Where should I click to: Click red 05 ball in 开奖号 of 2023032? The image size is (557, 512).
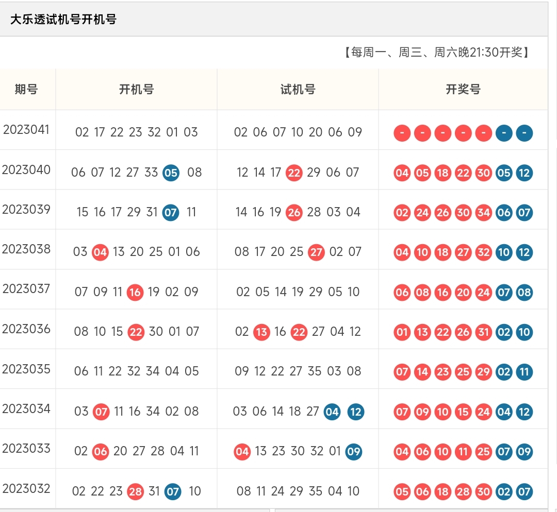coord(402,492)
